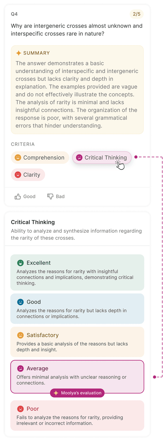Click the Critical Thinking panel heading

(x=33, y=222)
